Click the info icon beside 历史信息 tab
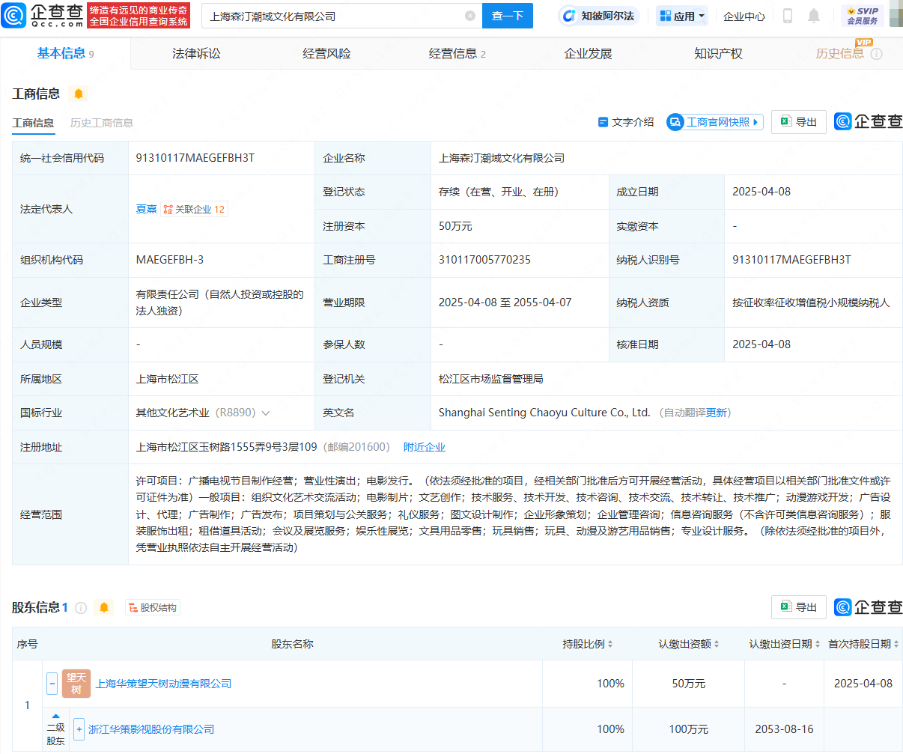Image resolution: width=903 pixels, height=754 pixels. tap(877, 54)
